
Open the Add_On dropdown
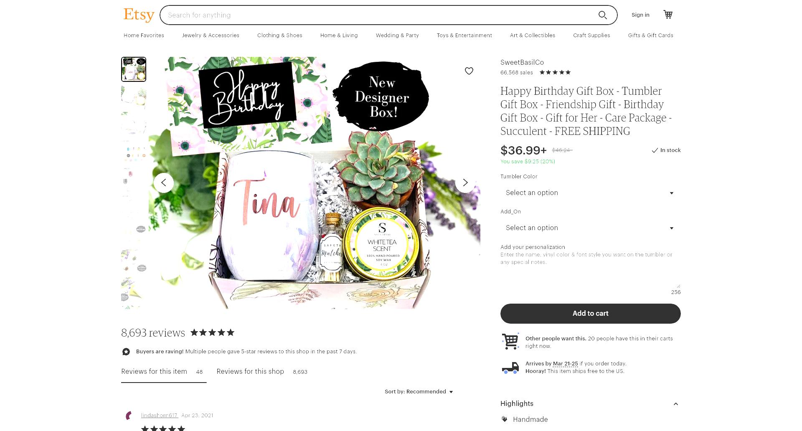590,228
